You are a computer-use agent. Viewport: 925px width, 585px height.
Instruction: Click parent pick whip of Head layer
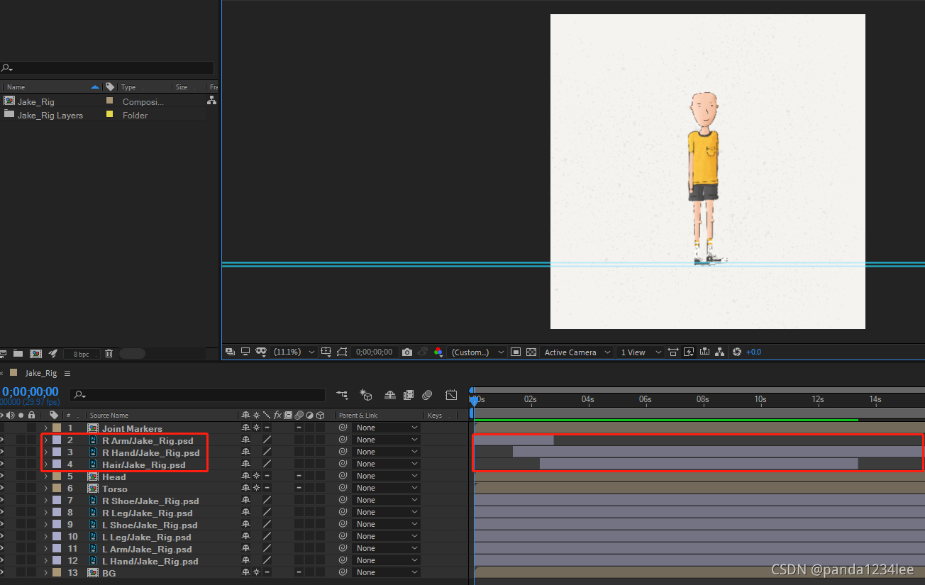(343, 476)
